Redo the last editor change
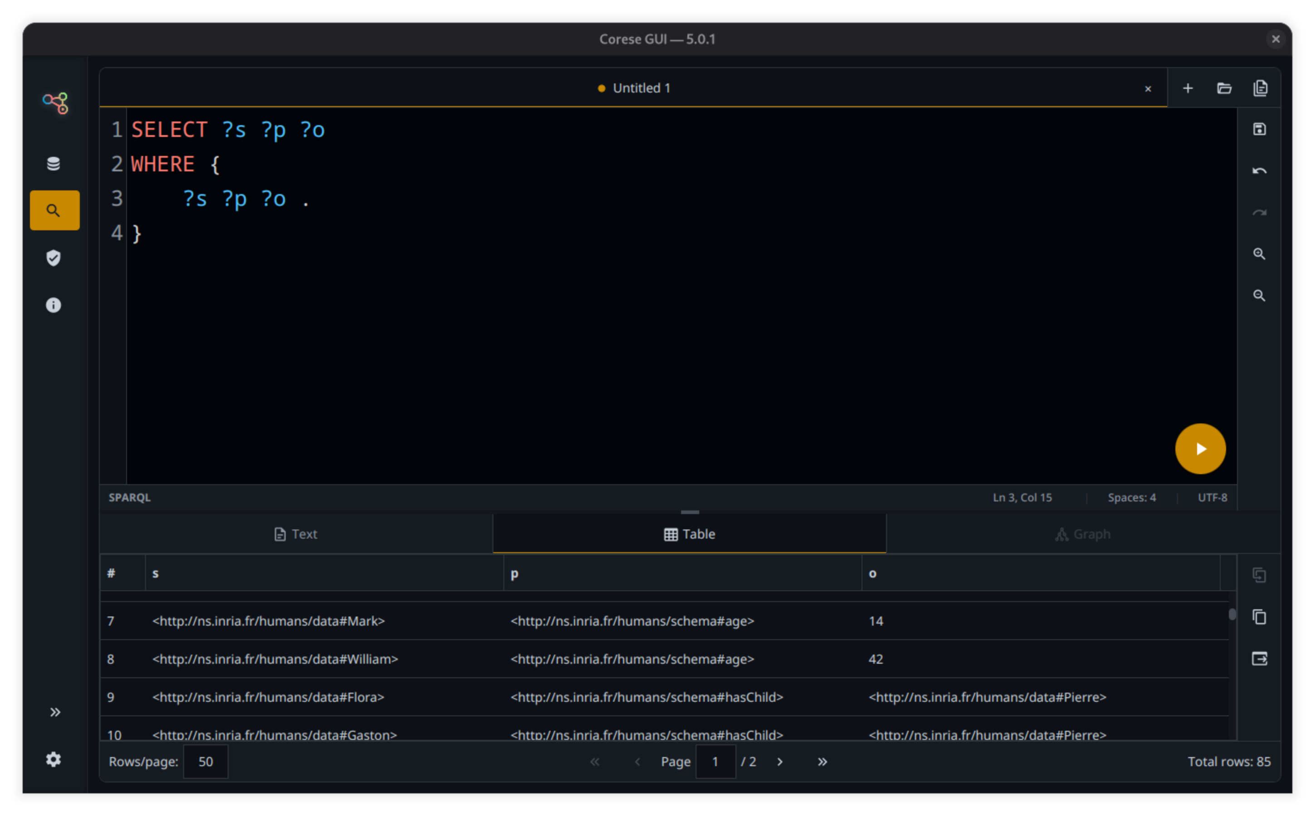The width and height of the screenshot is (1315, 816). tap(1259, 212)
